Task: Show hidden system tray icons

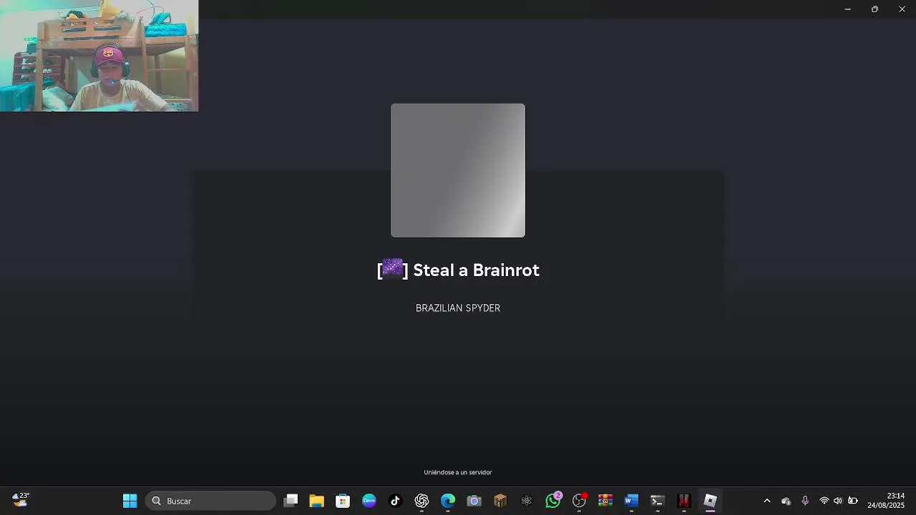Action: tap(767, 501)
